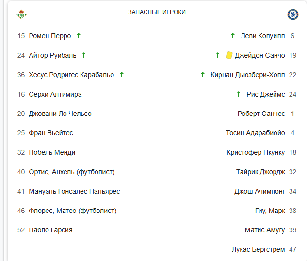307x261 pixels.
Task: Click Джейдон Санчо's yellow card icon
Action: click(229, 55)
